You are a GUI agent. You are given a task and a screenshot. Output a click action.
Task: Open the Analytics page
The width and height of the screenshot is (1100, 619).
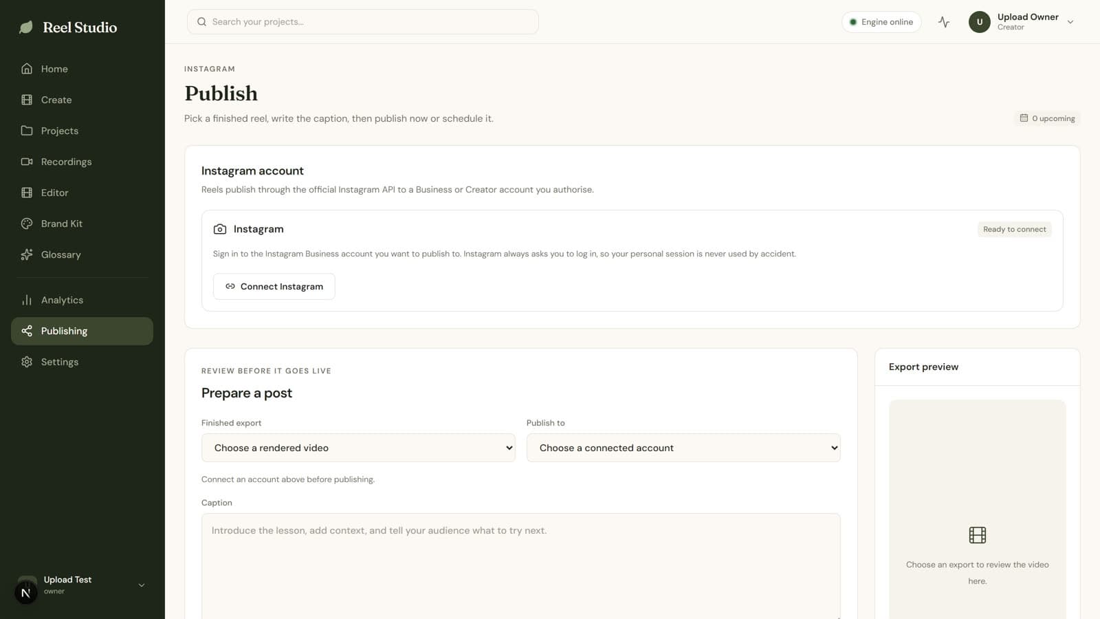coord(82,300)
